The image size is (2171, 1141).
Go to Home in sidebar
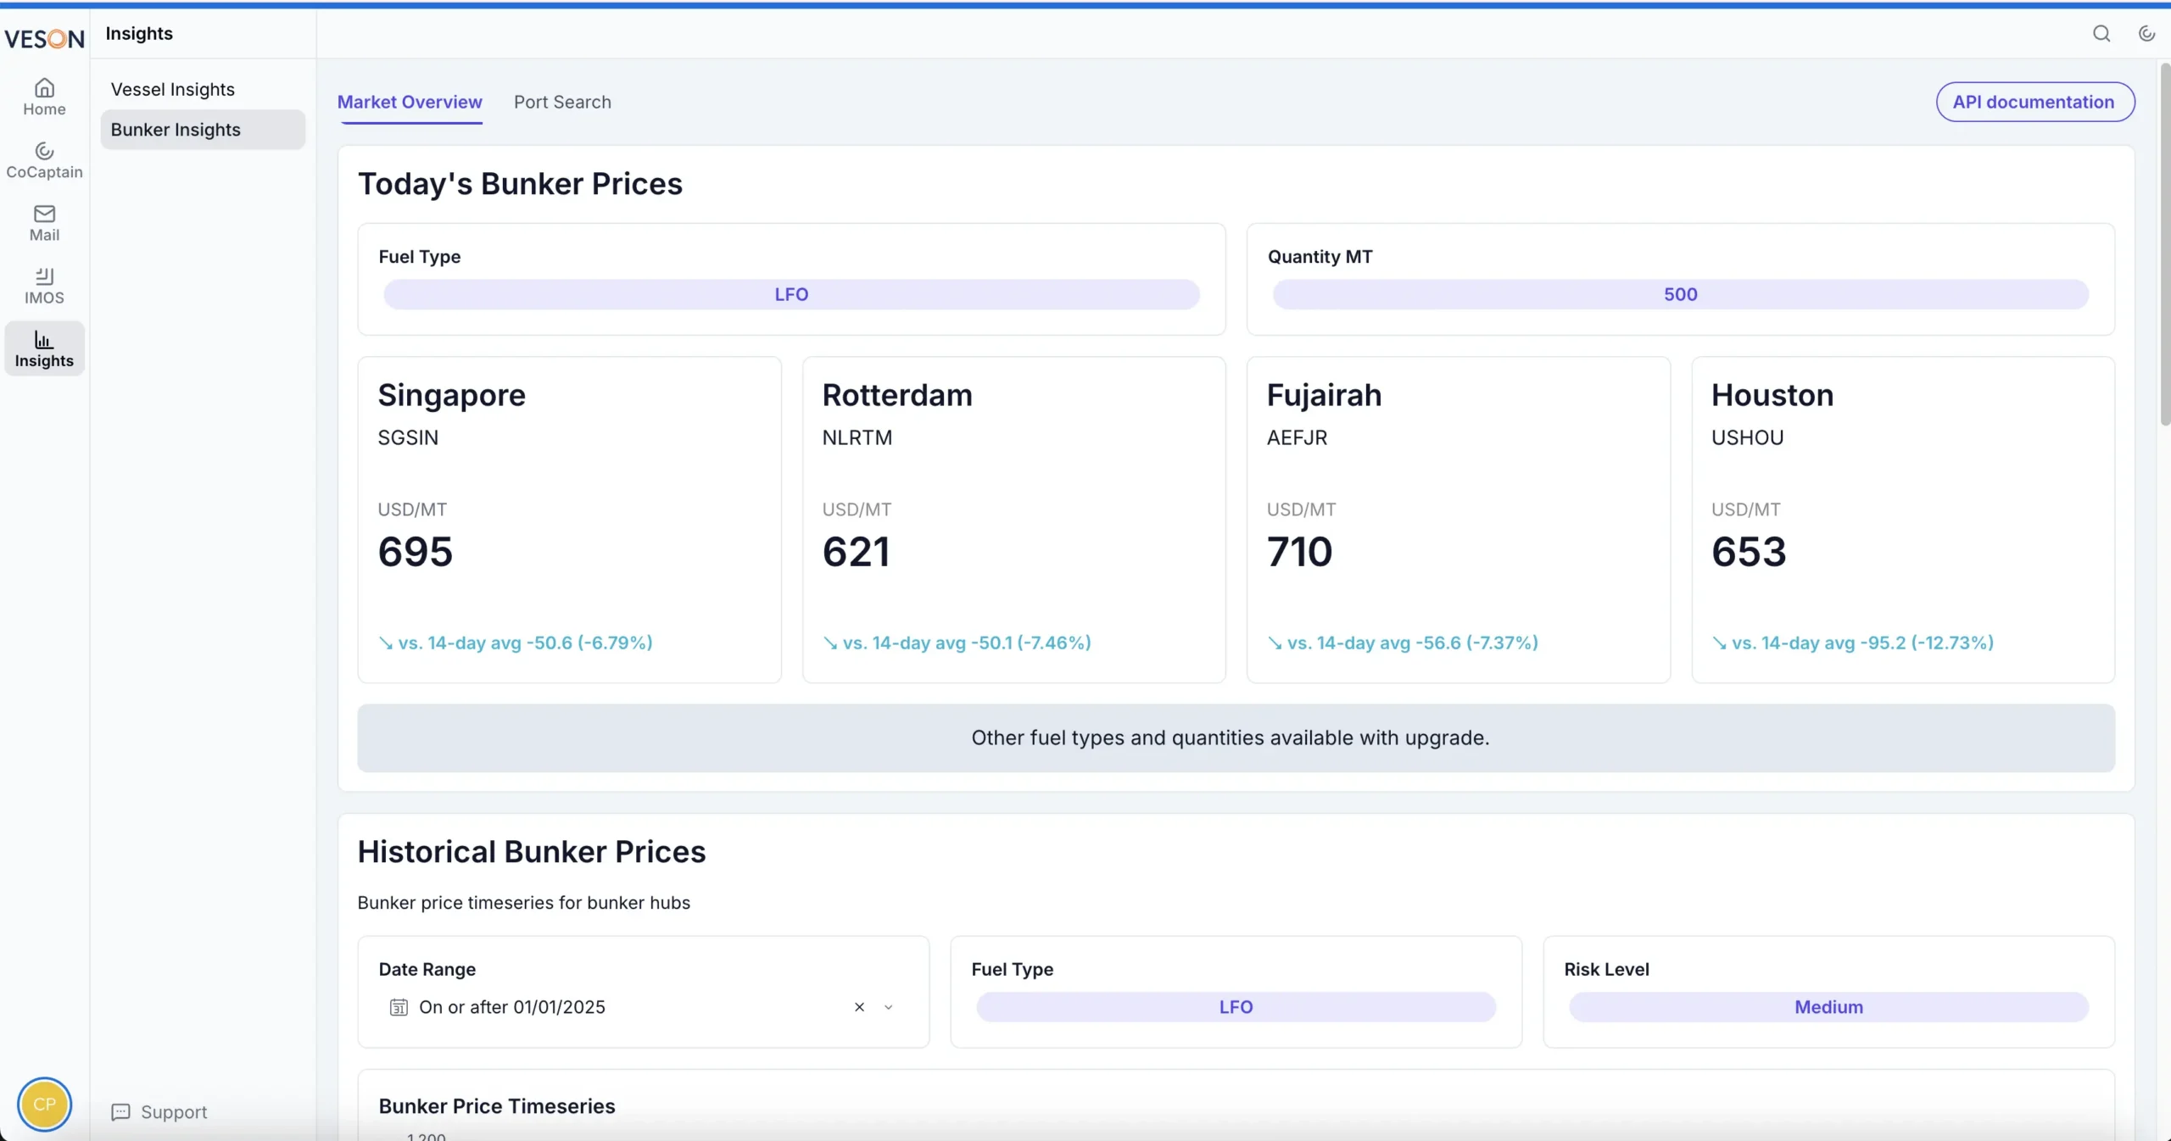(44, 97)
